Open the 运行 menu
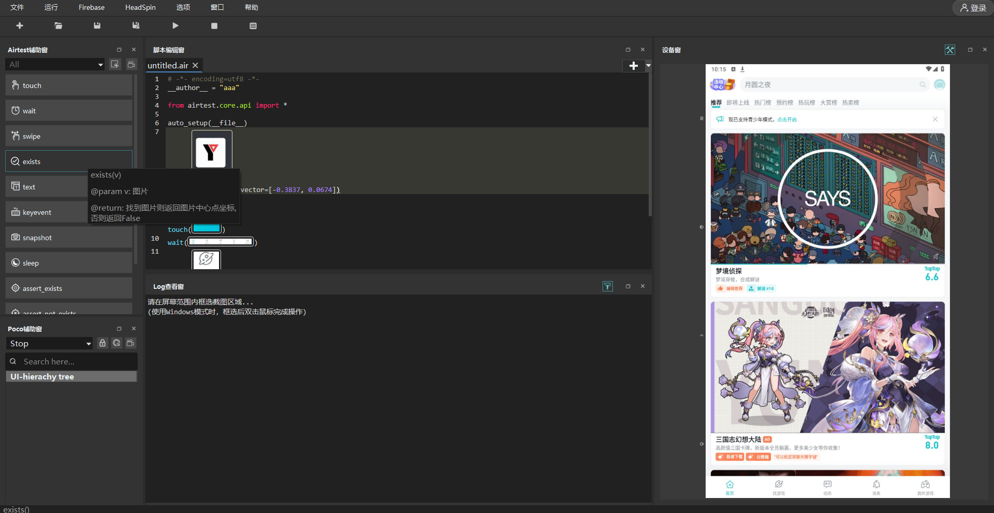This screenshot has height=513, width=994. click(x=51, y=7)
